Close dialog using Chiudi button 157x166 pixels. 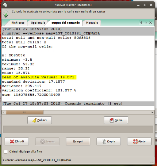point(17,142)
